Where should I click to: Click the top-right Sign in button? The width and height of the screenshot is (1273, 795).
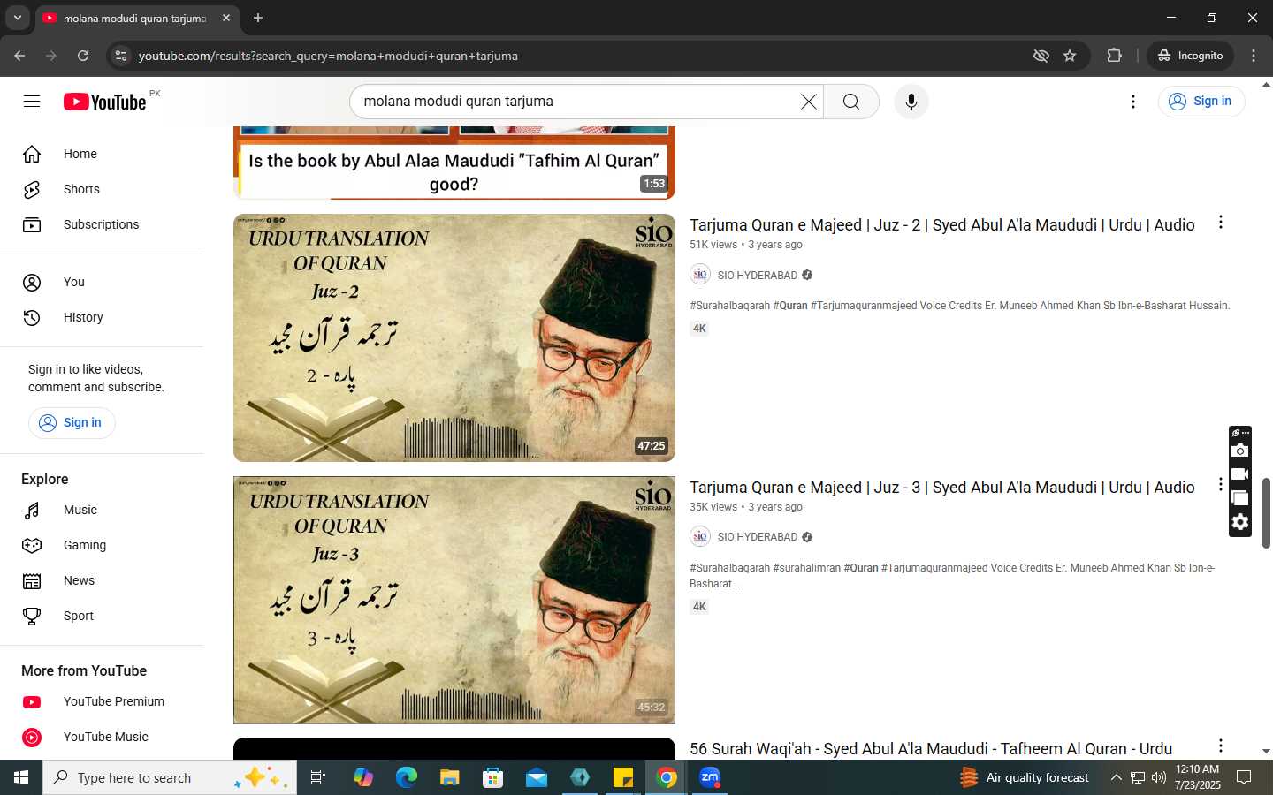[1201, 102]
